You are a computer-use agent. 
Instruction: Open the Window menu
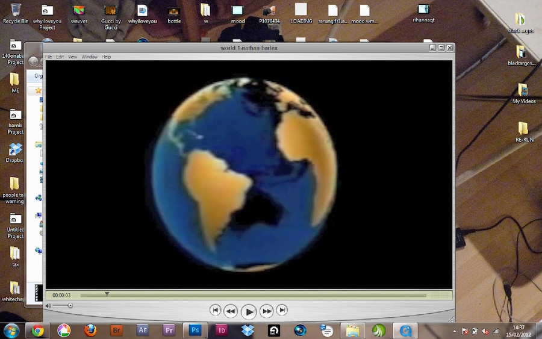pyautogui.click(x=89, y=57)
